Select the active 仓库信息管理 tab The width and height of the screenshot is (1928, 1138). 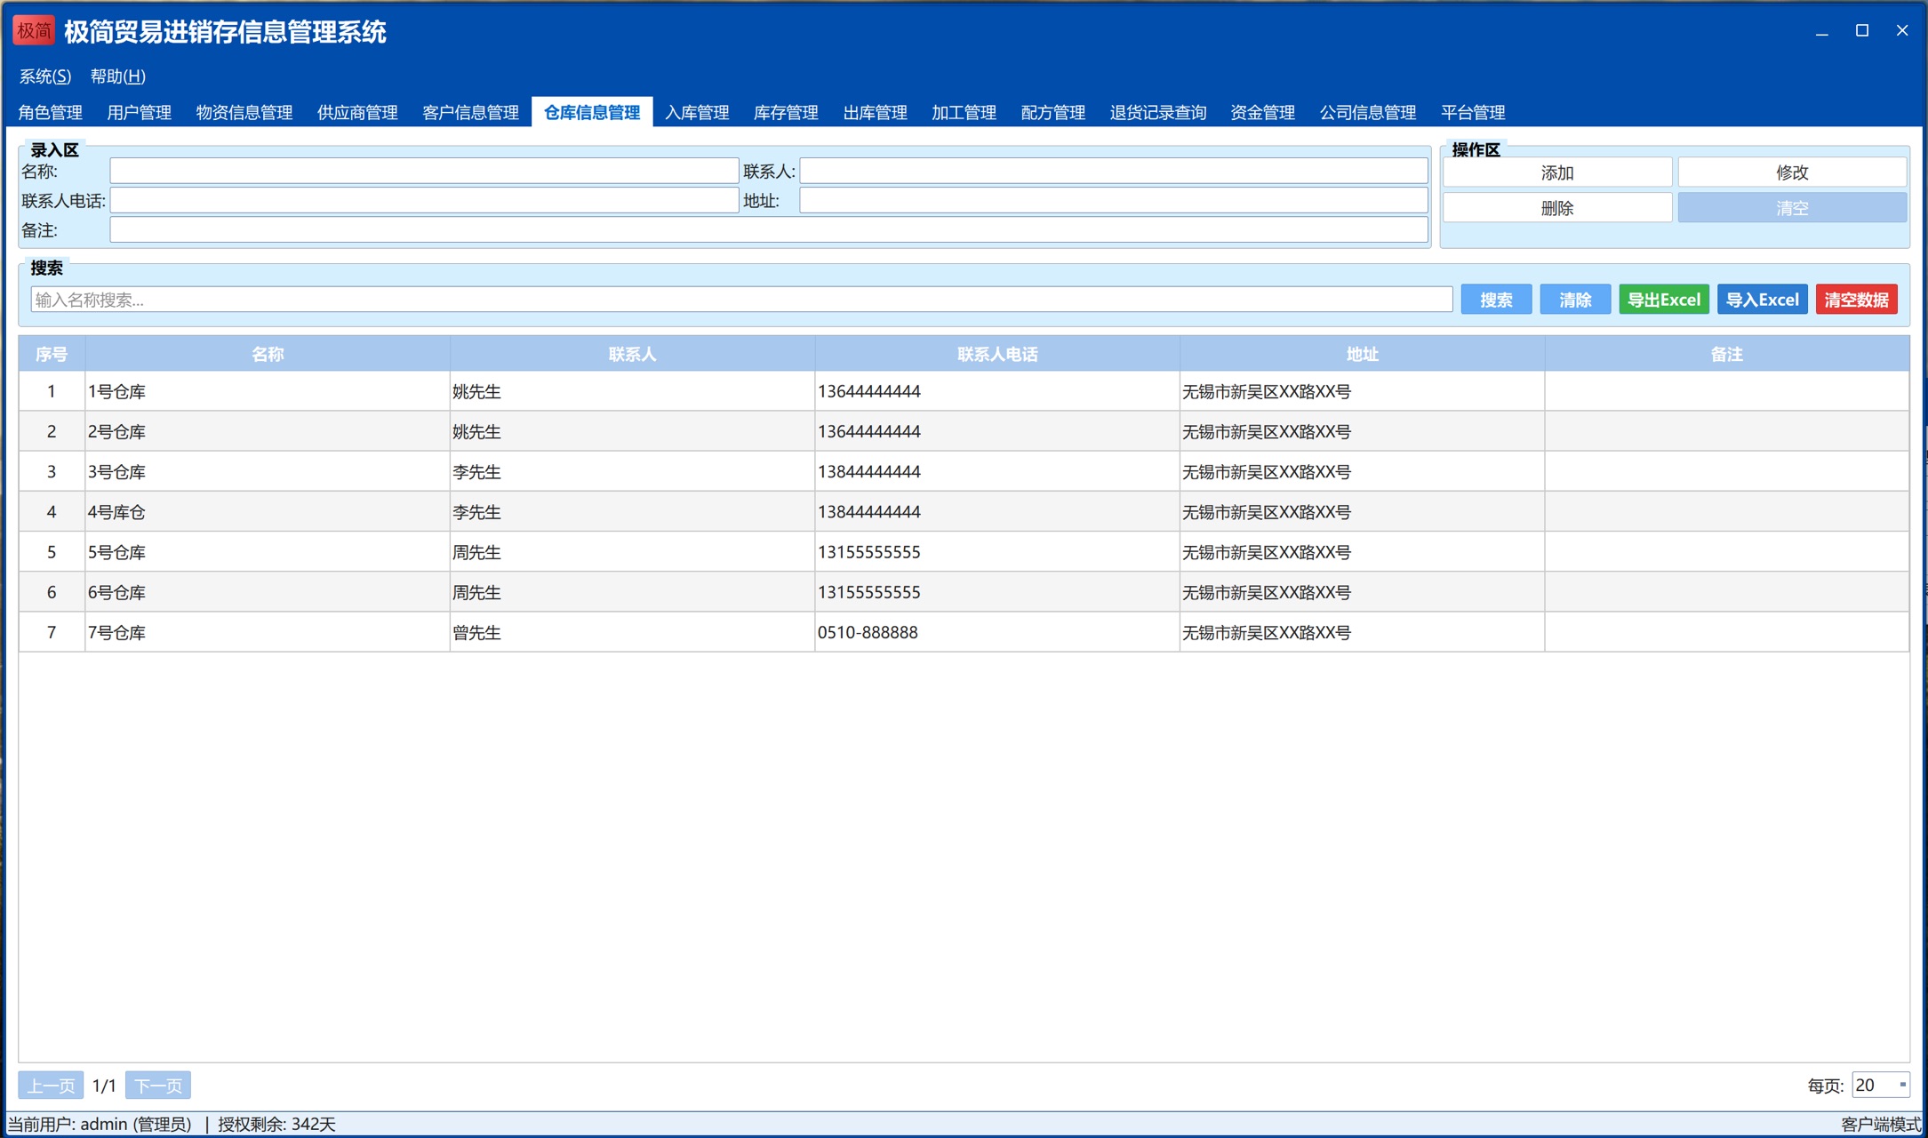pos(592,113)
